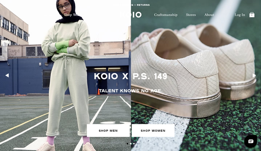Open the Craftsmanship menu item

166,15
